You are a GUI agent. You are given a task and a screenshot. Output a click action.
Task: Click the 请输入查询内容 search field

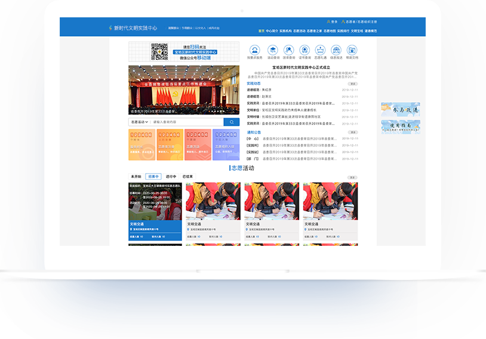[x=187, y=122]
